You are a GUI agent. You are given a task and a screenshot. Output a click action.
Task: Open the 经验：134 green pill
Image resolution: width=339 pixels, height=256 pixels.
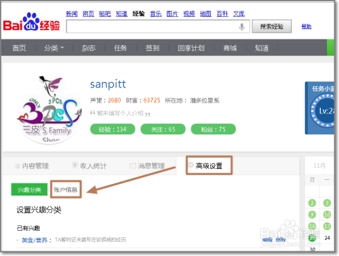[x=113, y=129]
